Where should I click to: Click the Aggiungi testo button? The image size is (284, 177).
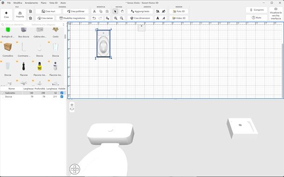(x=140, y=12)
